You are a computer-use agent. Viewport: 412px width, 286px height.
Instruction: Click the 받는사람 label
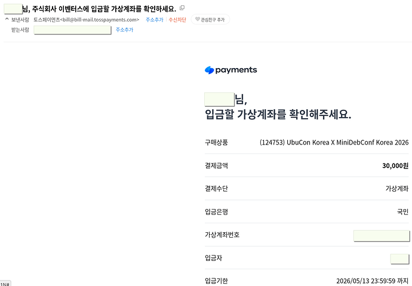[20, 30]
